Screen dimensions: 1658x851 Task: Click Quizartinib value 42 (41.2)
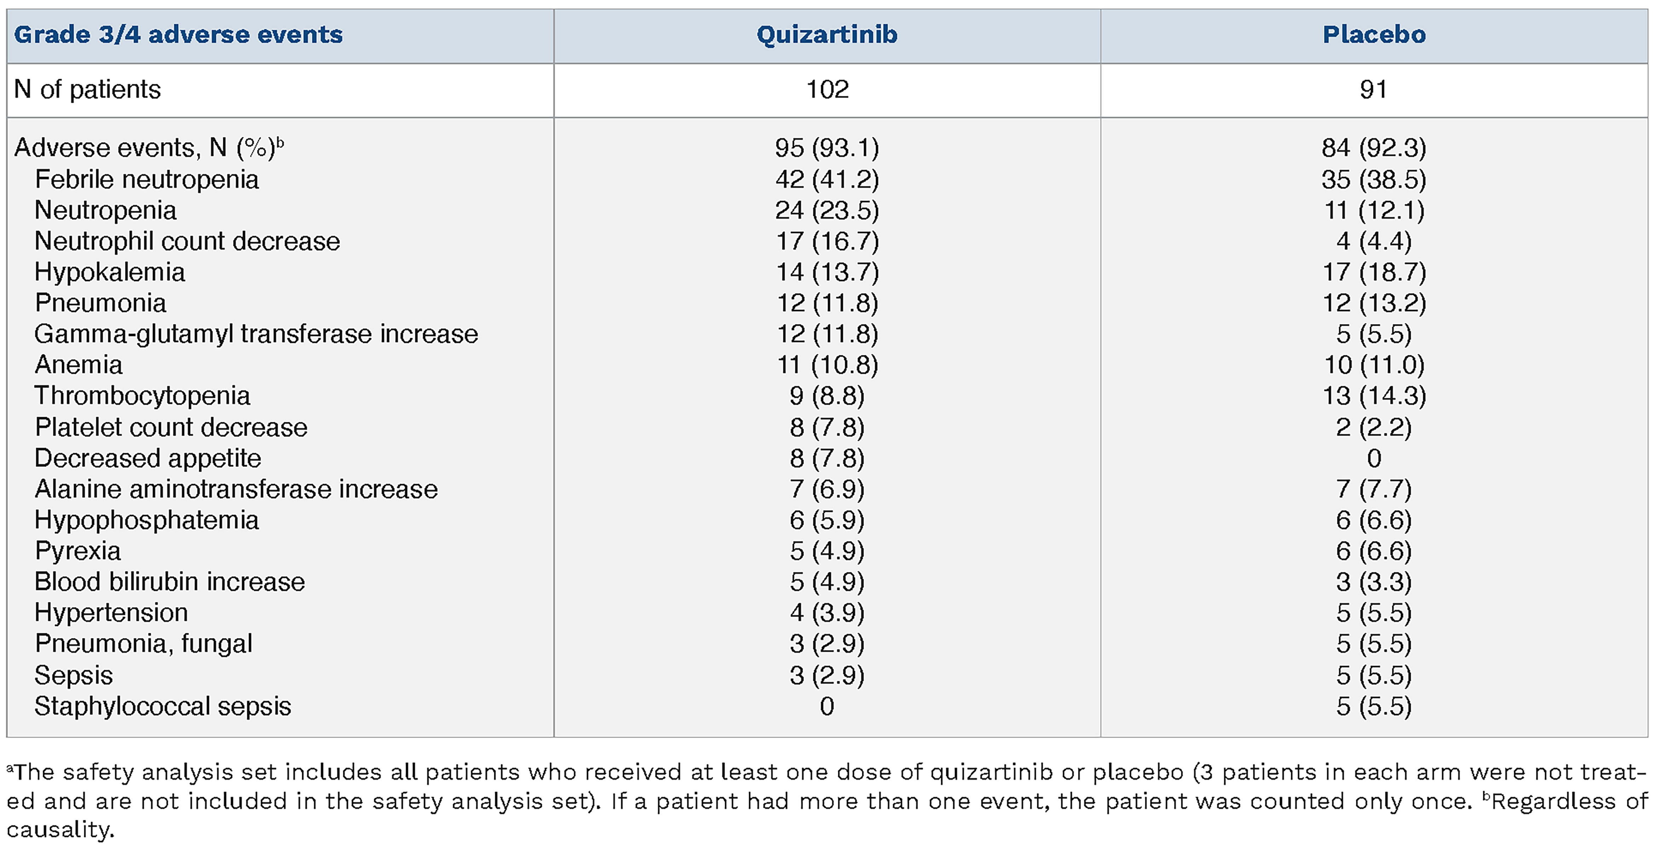[827, 180]
